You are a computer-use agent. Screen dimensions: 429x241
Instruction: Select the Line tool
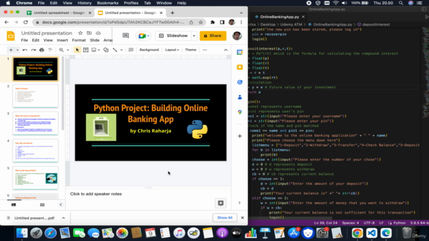115,50
